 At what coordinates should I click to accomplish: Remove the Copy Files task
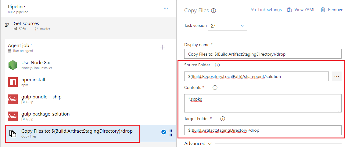pos(332,10)
